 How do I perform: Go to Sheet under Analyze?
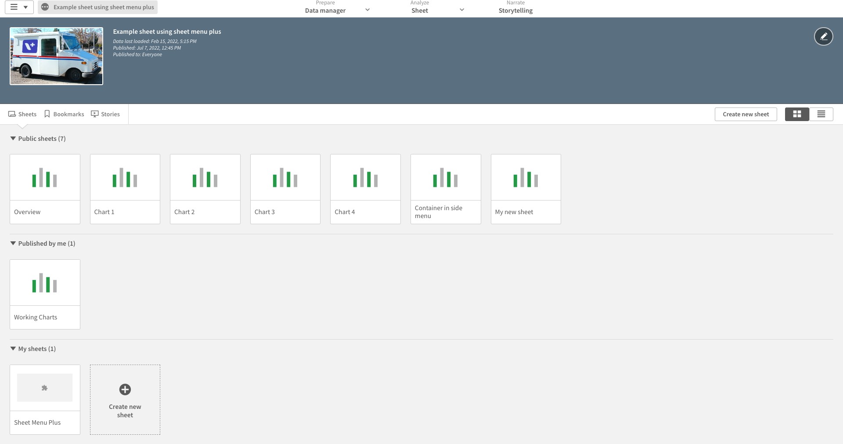click(420, 11)
